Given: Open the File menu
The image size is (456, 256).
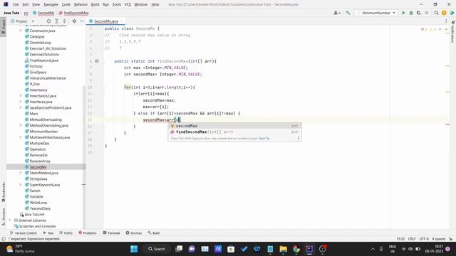Looking at the screenshot, I should coord(16,4).
